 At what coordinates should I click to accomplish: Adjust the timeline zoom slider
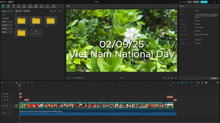click(210, 83)
